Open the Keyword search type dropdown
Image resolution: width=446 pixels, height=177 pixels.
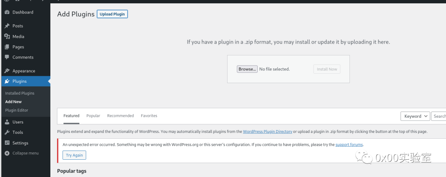coord(415,116)
